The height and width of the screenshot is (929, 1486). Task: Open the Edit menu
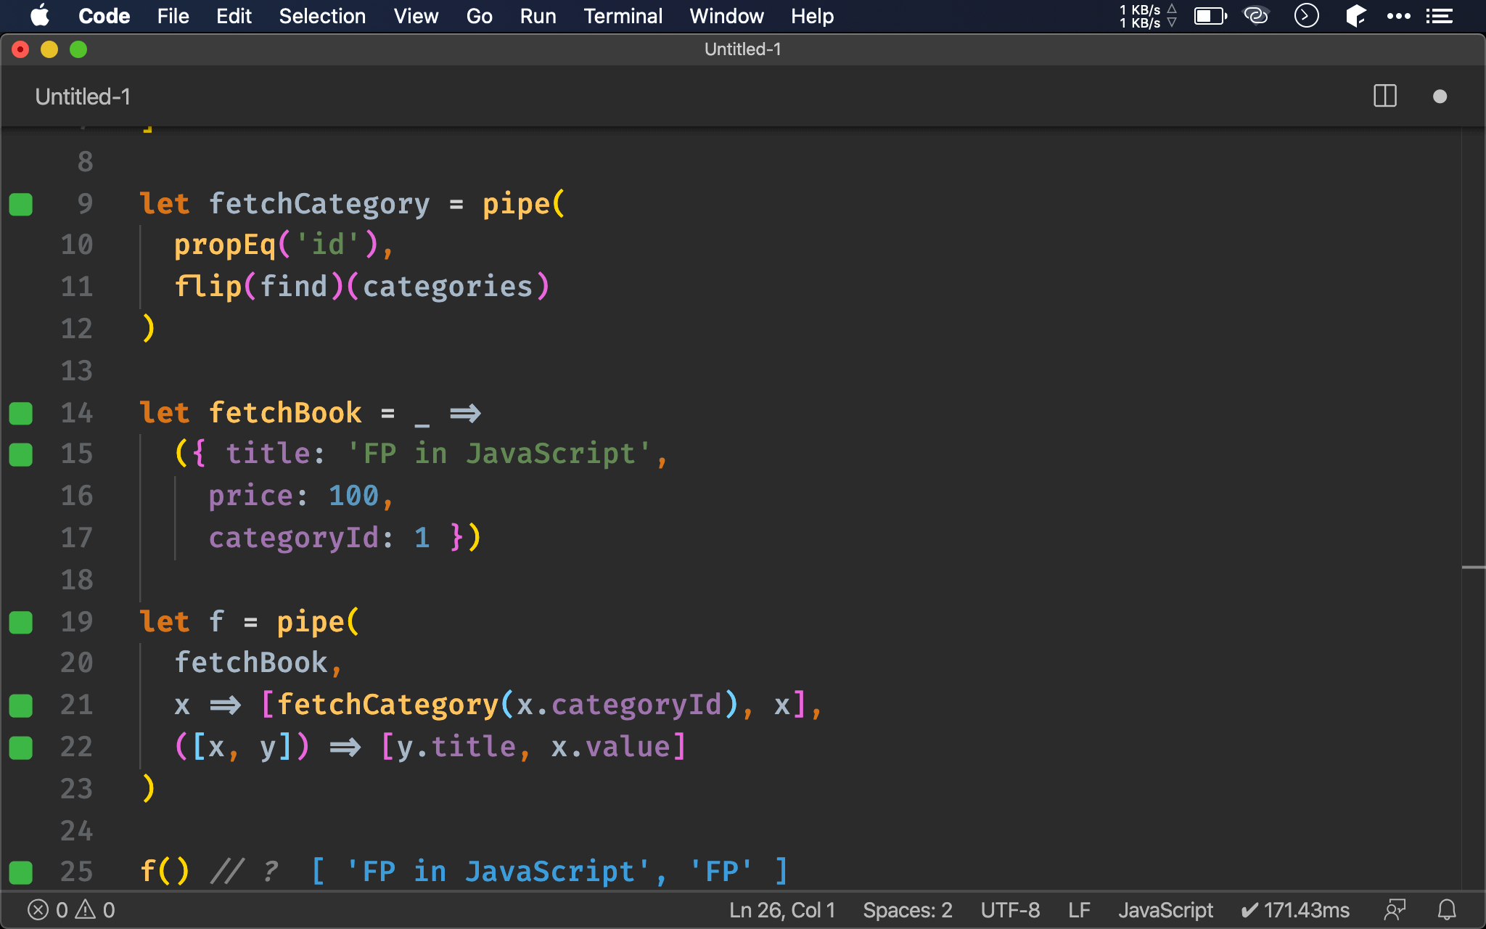pyautogui.click(x=234, y=16)
